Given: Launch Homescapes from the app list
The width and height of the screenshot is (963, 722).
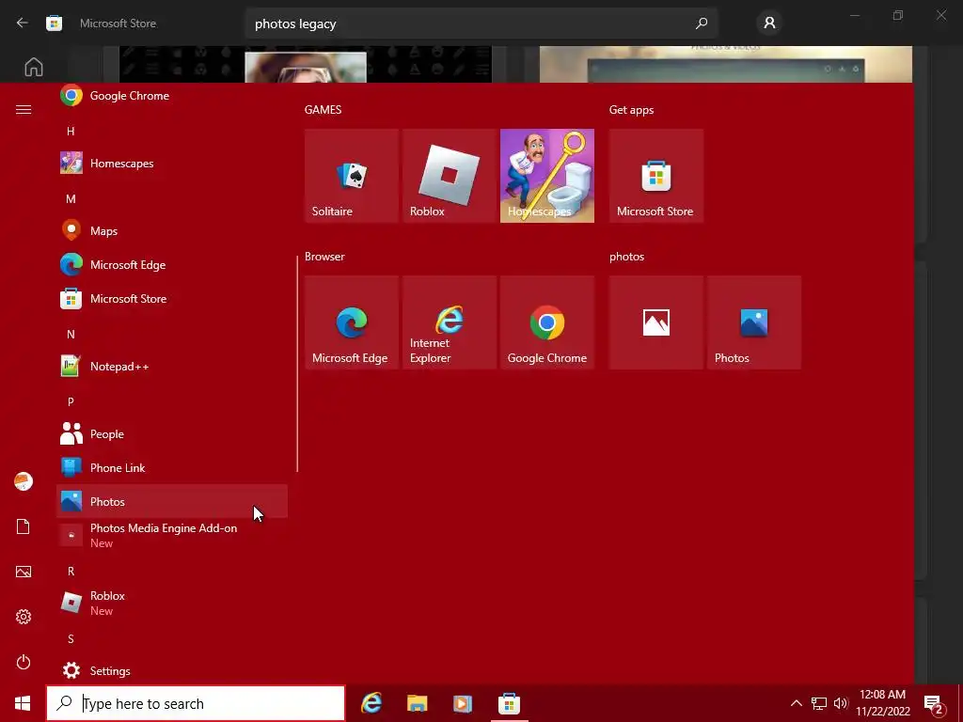Looking at the screenshot, I should click(x=172, y=164).
